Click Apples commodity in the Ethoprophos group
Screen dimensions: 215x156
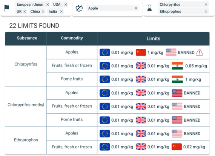click(72, 133)
